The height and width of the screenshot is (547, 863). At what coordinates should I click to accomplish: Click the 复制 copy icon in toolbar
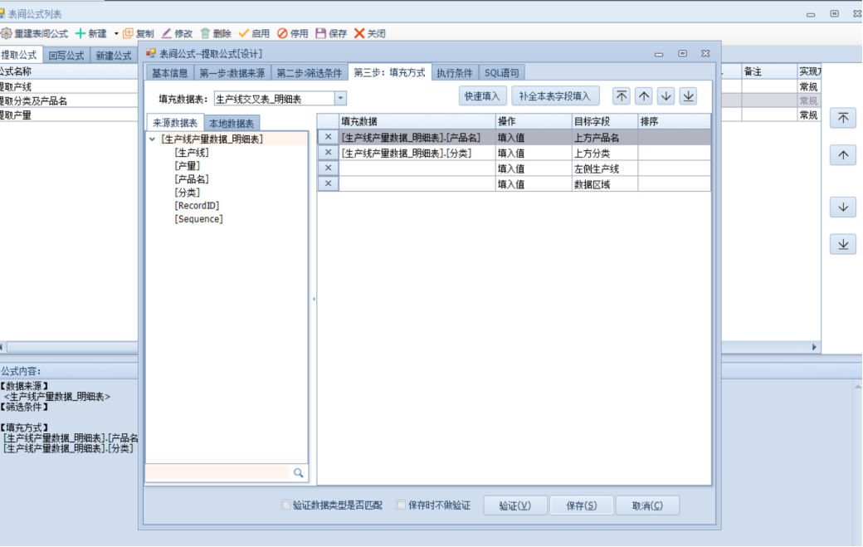tap(129, 33)
